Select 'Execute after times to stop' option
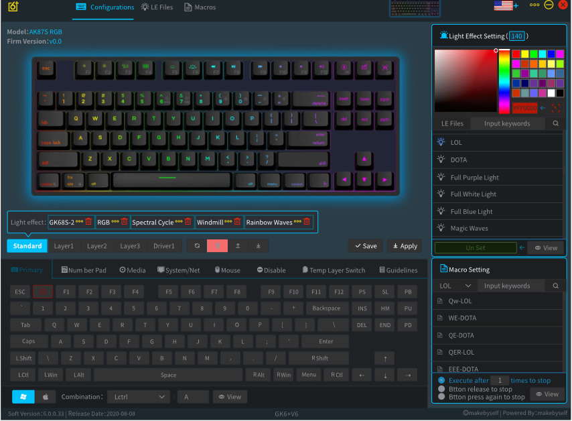The width and height of the screenshot is (572, 421). point(440,380)
